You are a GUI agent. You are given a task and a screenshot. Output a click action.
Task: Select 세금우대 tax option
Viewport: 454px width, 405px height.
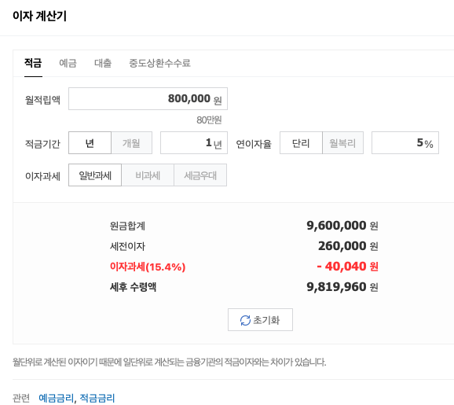click(200, 175)
